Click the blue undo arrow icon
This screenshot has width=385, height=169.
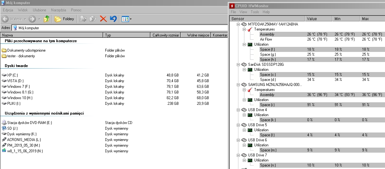click(x=113, y=19)
